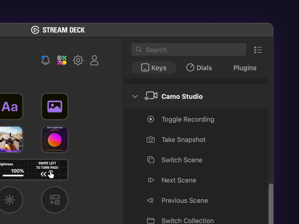
Task: Click the Switch Scene stacked-squares icon
Action: 151,160
